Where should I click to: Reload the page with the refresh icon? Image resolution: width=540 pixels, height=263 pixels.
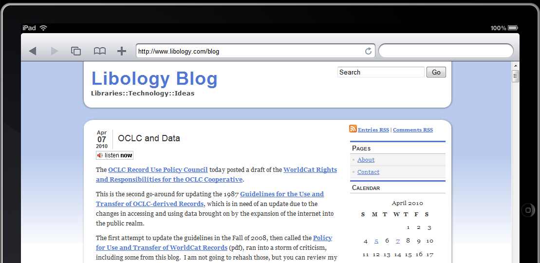tap(368, 51)
